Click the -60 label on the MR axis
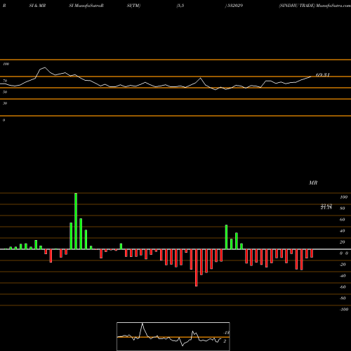 point(343,287)
